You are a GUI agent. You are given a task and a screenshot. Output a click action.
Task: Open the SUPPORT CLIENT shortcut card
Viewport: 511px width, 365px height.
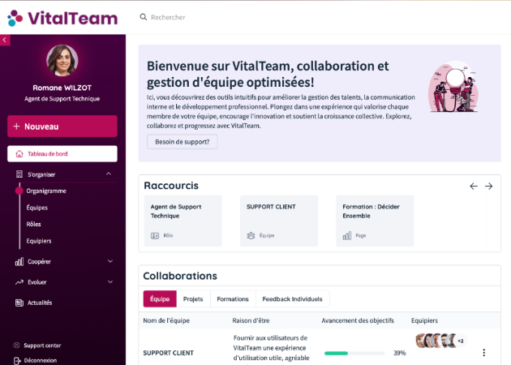[279, 221]
